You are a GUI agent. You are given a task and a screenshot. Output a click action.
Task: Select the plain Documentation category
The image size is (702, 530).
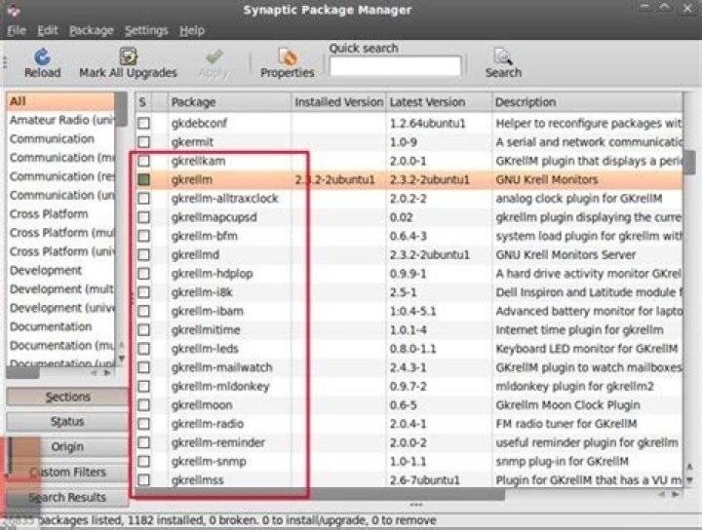point(60,327)
